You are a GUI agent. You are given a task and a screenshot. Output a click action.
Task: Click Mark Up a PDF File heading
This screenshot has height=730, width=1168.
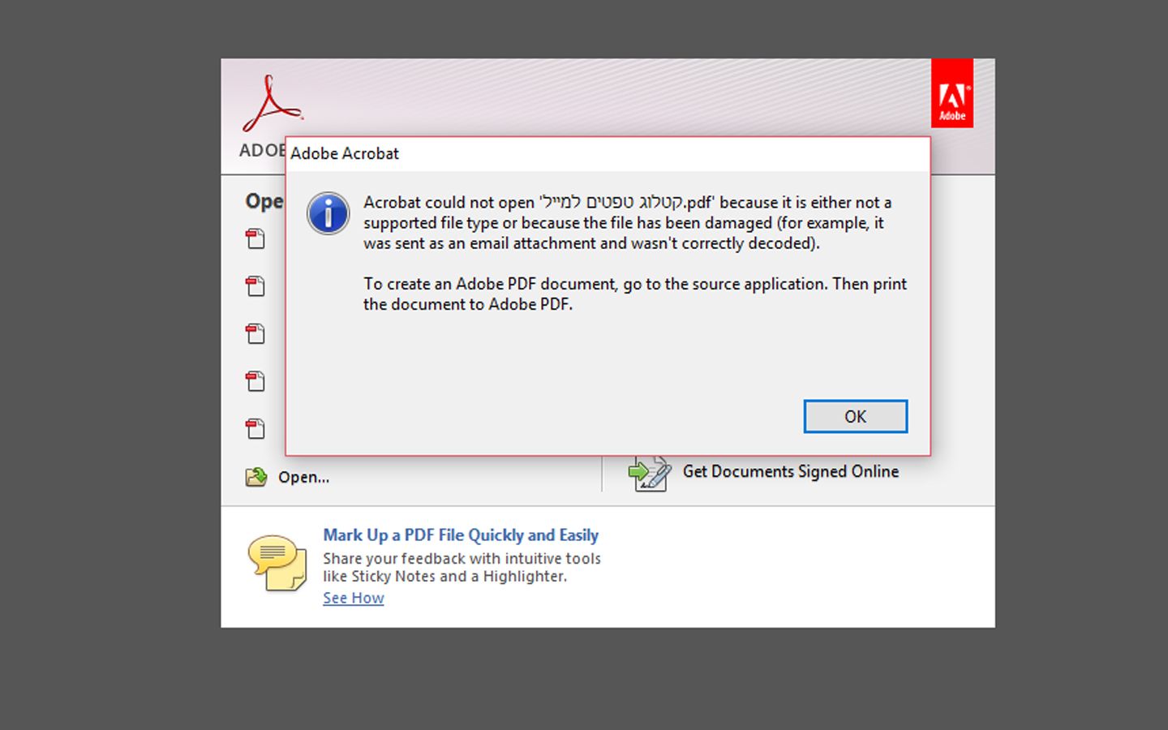[461, 535]
